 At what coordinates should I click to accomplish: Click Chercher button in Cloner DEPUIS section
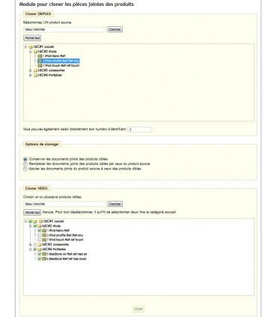tap(115, 29)
